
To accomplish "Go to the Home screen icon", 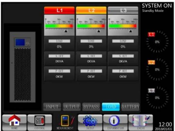I will coord(14,122).
